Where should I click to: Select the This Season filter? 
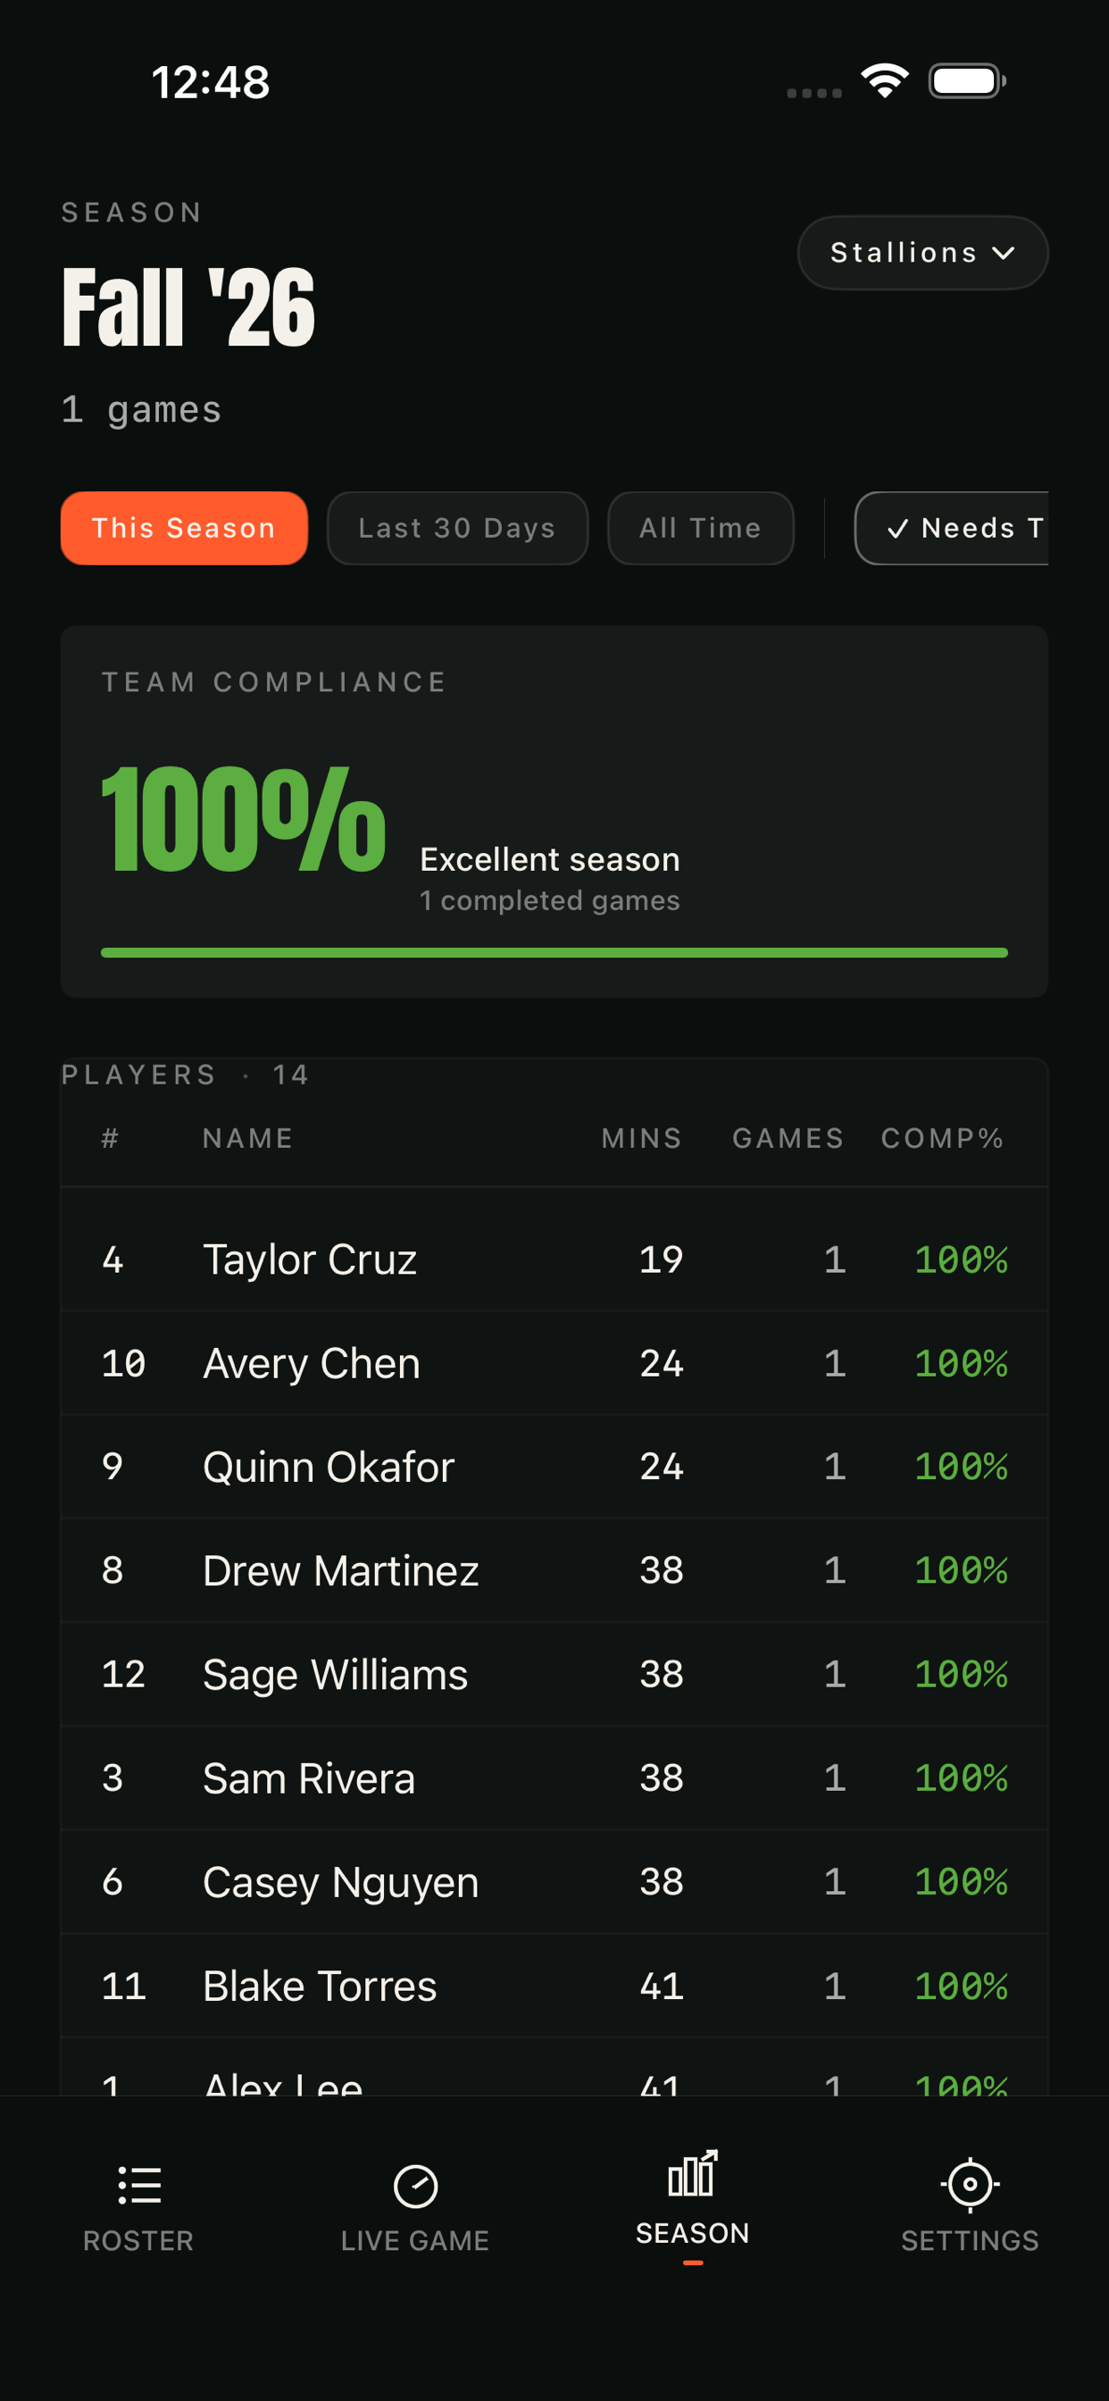coord(185,529)
